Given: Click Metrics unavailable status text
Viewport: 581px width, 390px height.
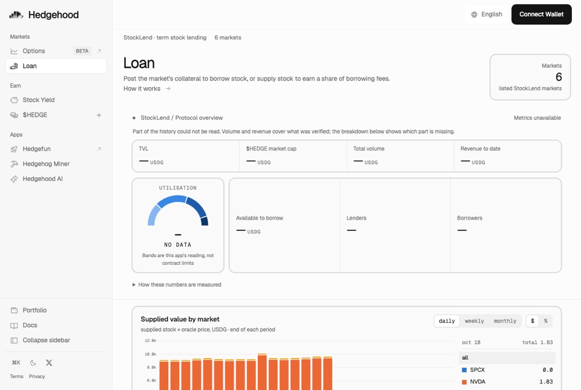Looking at the screenshot, I should tap(537, 118).
